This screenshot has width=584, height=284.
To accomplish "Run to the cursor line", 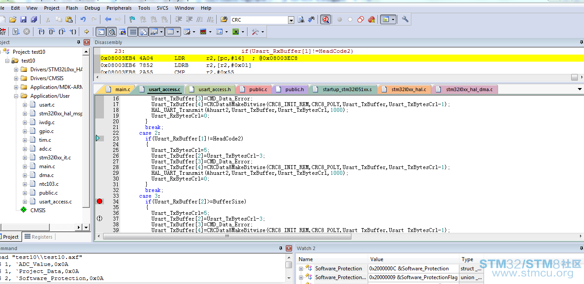I will 73,32.
